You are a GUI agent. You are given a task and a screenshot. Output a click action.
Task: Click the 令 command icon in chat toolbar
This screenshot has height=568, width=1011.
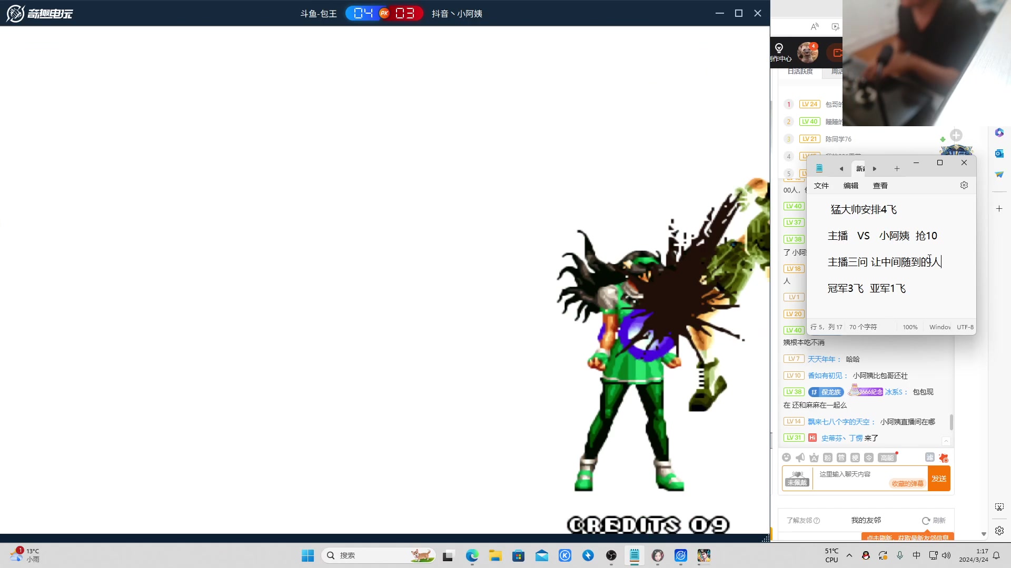tap(869, 458)
